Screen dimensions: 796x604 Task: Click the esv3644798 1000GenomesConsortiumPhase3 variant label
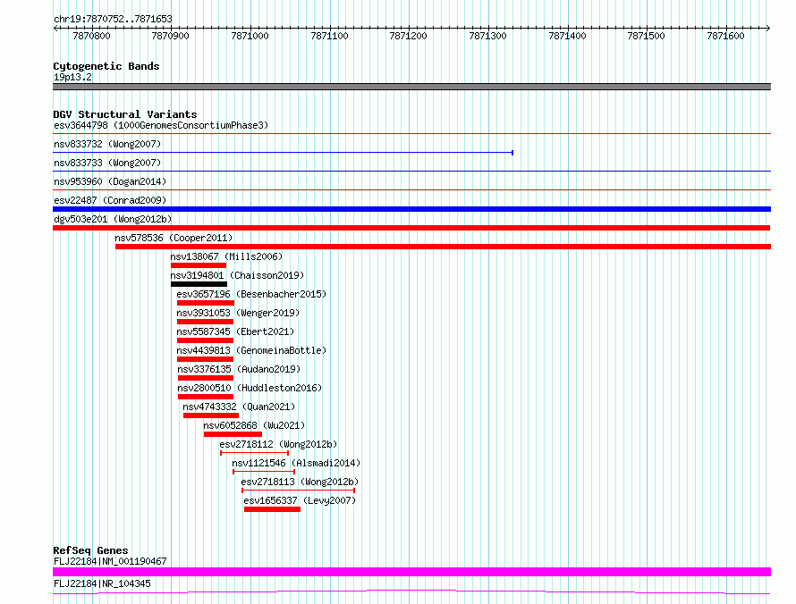coord(161,125)
